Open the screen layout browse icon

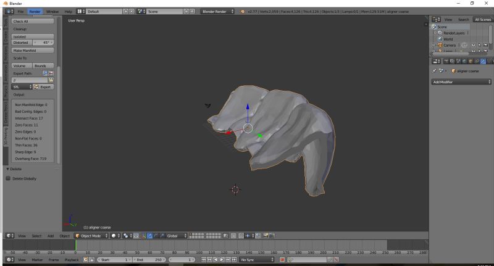coord(82,11)
